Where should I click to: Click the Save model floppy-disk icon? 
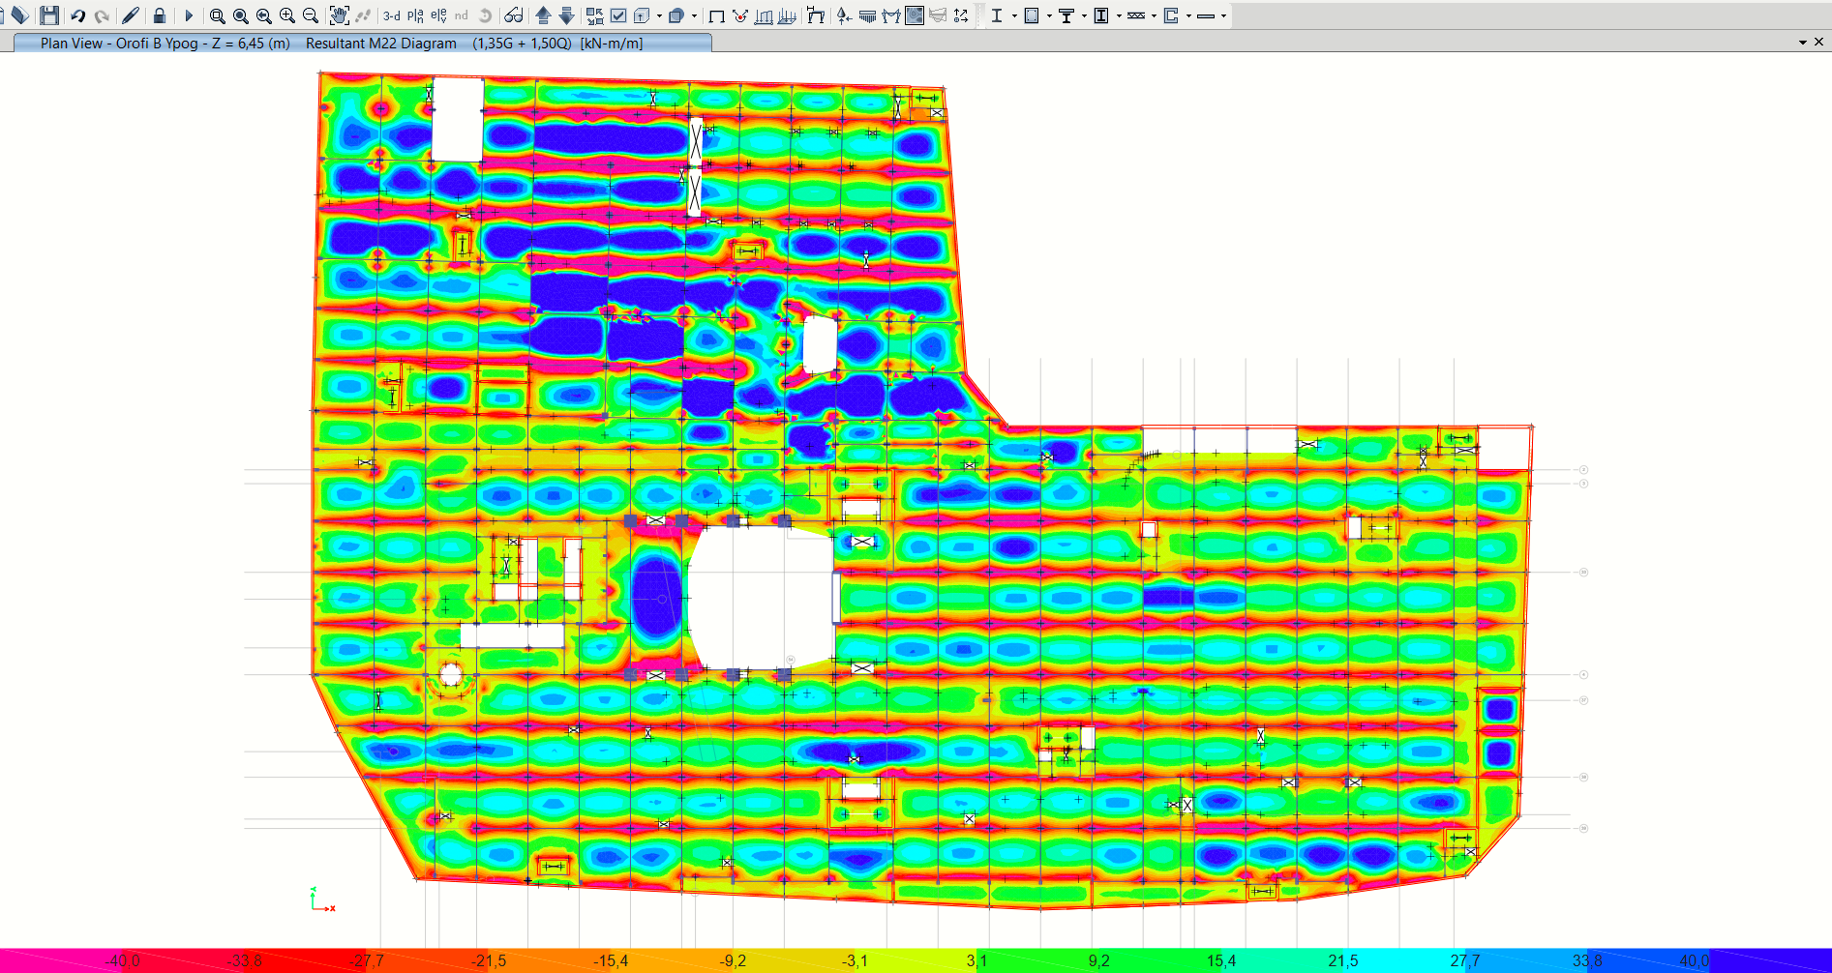tap(48, 15)
